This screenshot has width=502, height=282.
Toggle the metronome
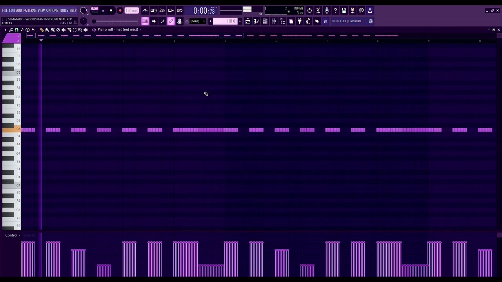coord(145,11)
